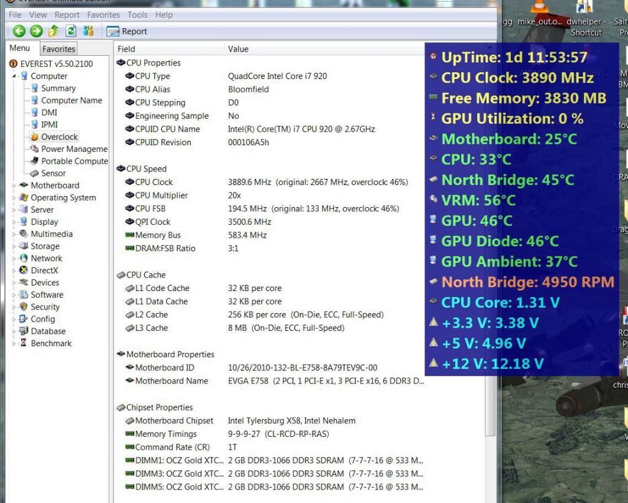Open the Summary page under Computer

(x=58, y=88)
